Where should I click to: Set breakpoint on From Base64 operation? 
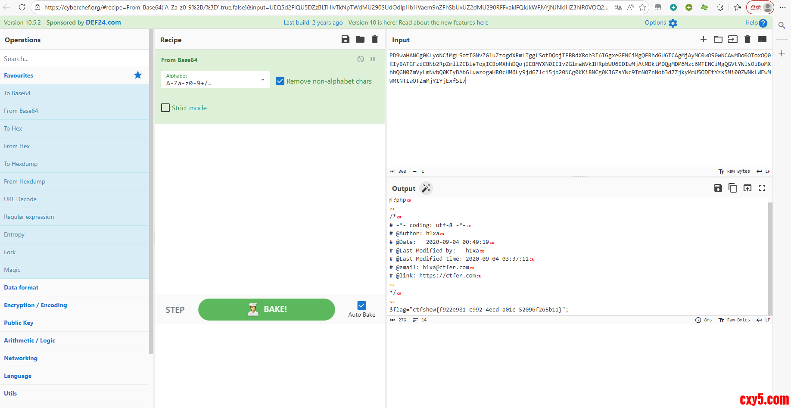373,59
